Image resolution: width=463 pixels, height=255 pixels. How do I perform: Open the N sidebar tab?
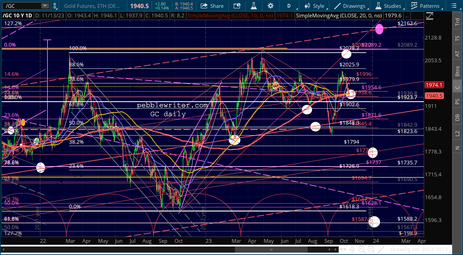457,147
